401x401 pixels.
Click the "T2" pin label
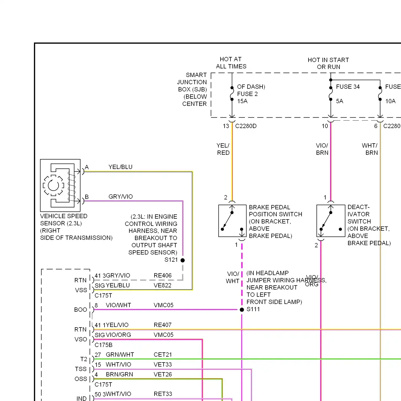click(x=84, y=359)
